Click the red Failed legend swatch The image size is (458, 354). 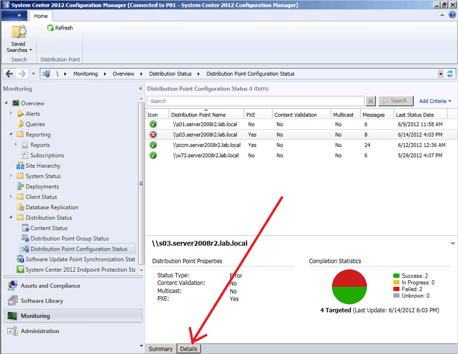tap(397, 289)
